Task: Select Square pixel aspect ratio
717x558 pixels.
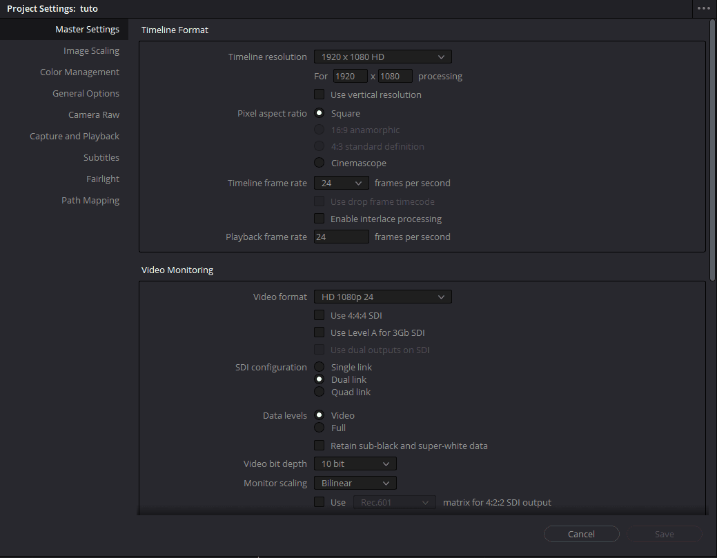Action: (x=320, y=113)
